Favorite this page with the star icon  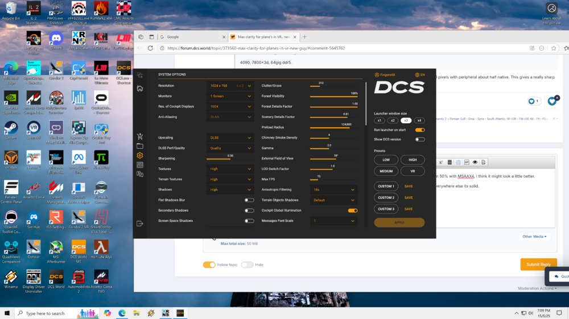554,48
